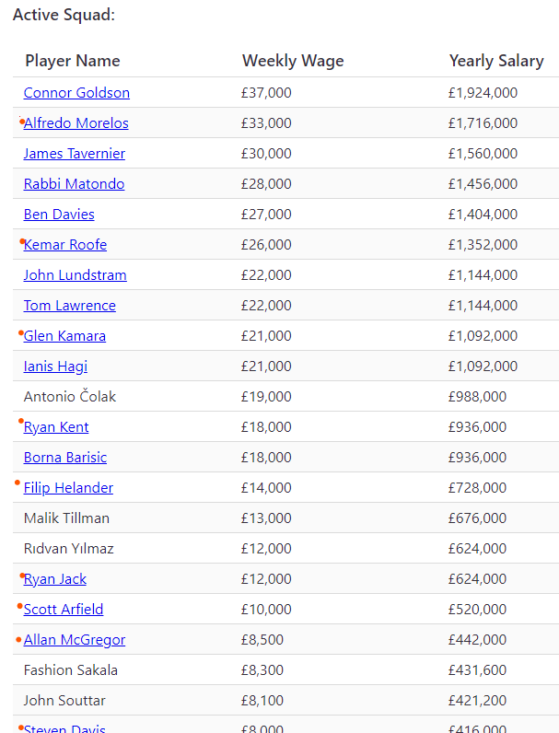Click the Antonio Čolak name cell
The width and height of the screenshot is (559, 733).
(x=70, y=397)
